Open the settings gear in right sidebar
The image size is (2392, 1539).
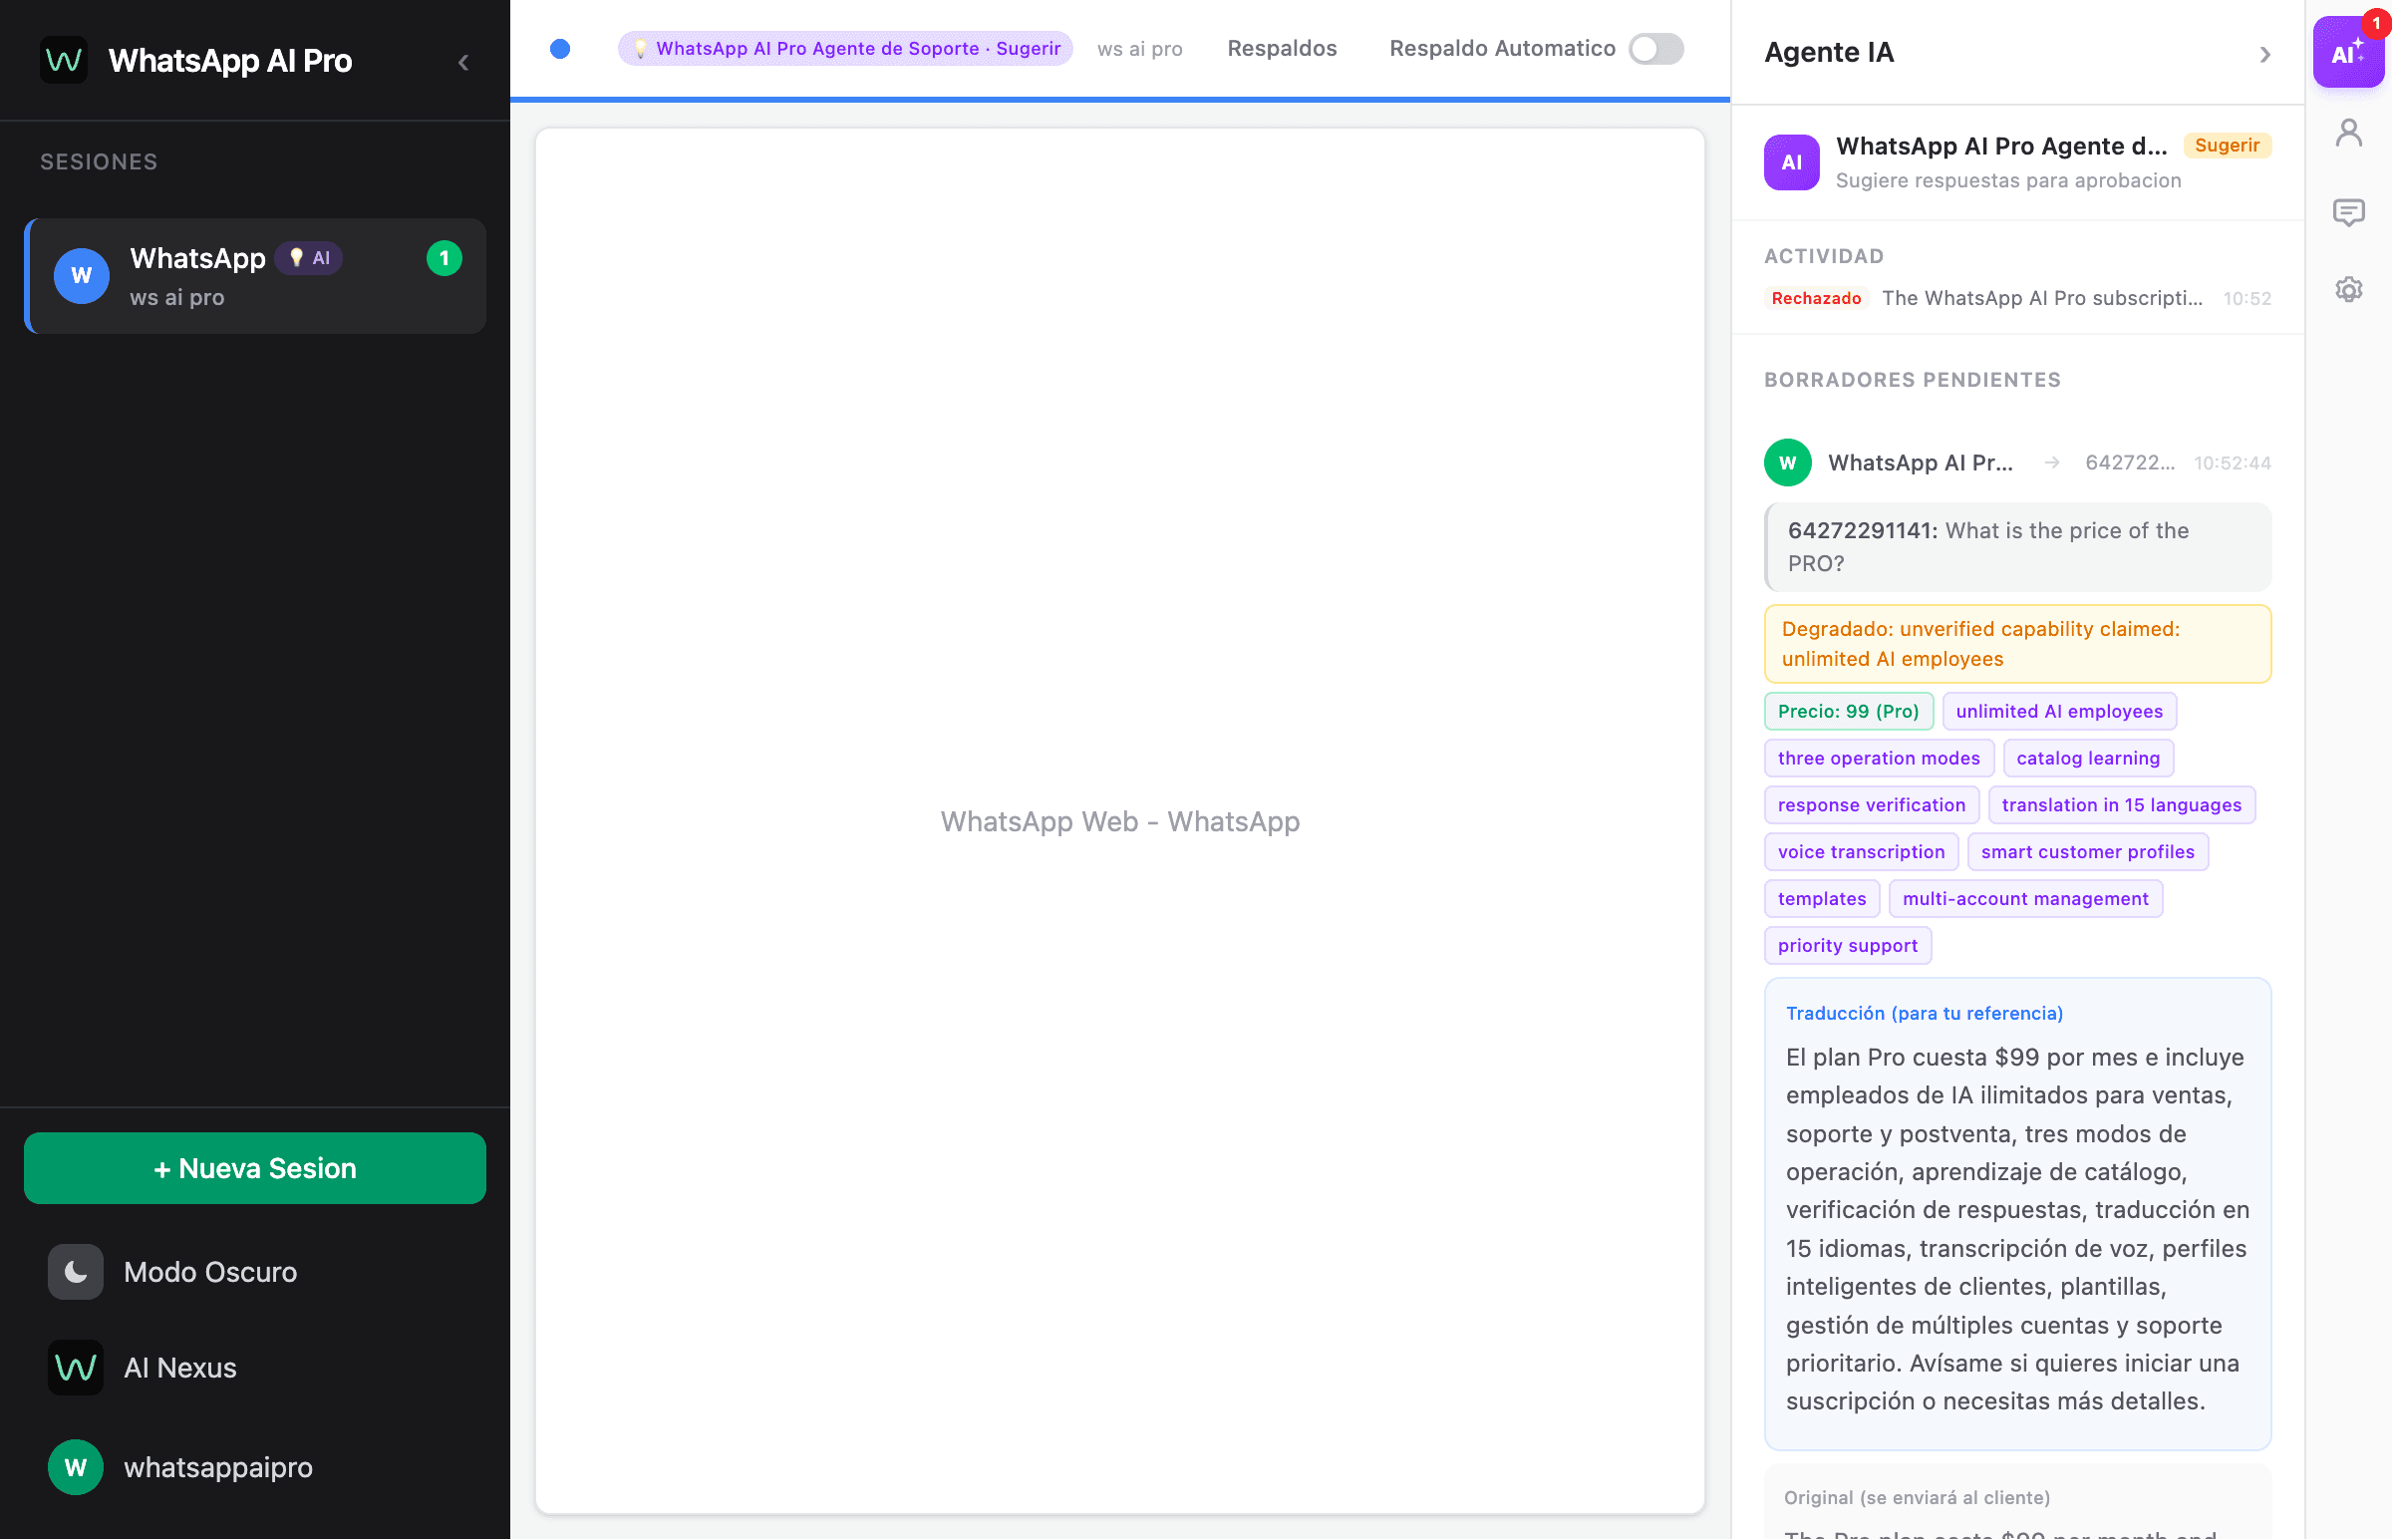2348,289
